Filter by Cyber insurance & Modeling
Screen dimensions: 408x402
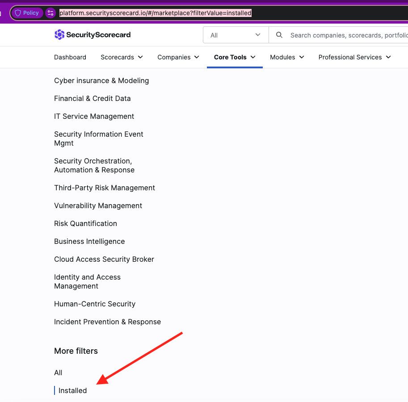click(101, 80)
